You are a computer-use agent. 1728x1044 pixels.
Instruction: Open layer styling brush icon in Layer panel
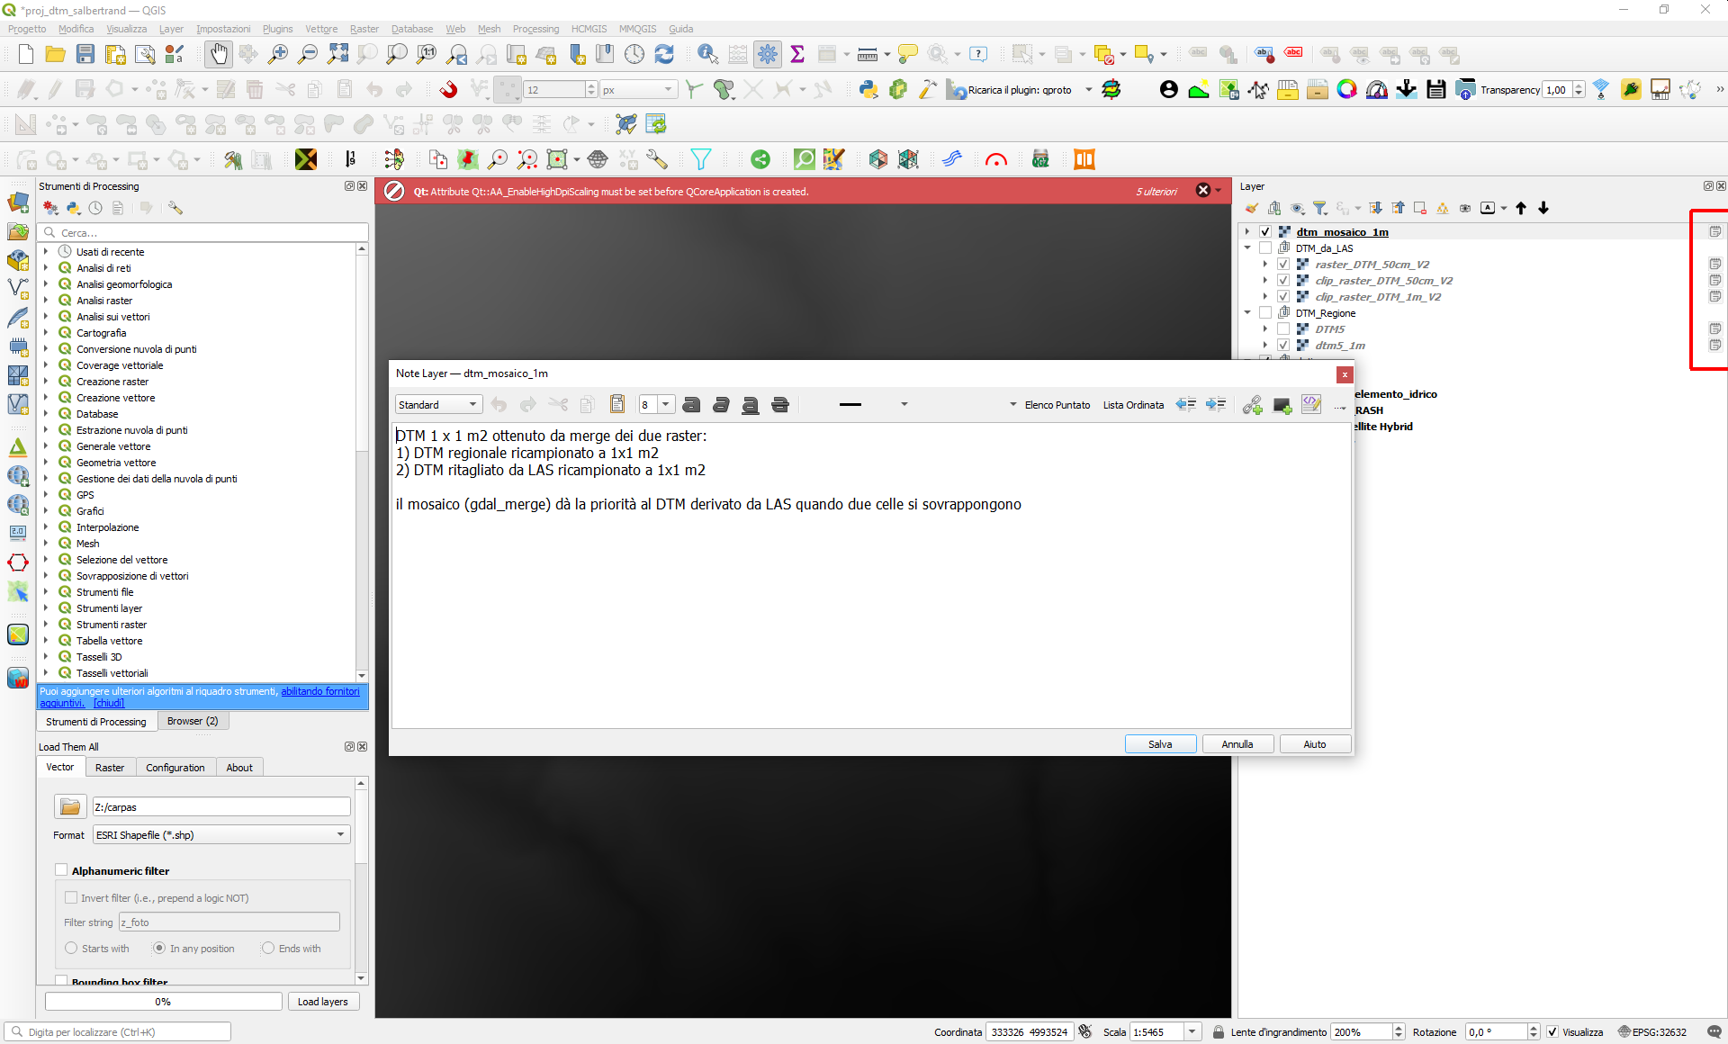tap(1252, 208)
